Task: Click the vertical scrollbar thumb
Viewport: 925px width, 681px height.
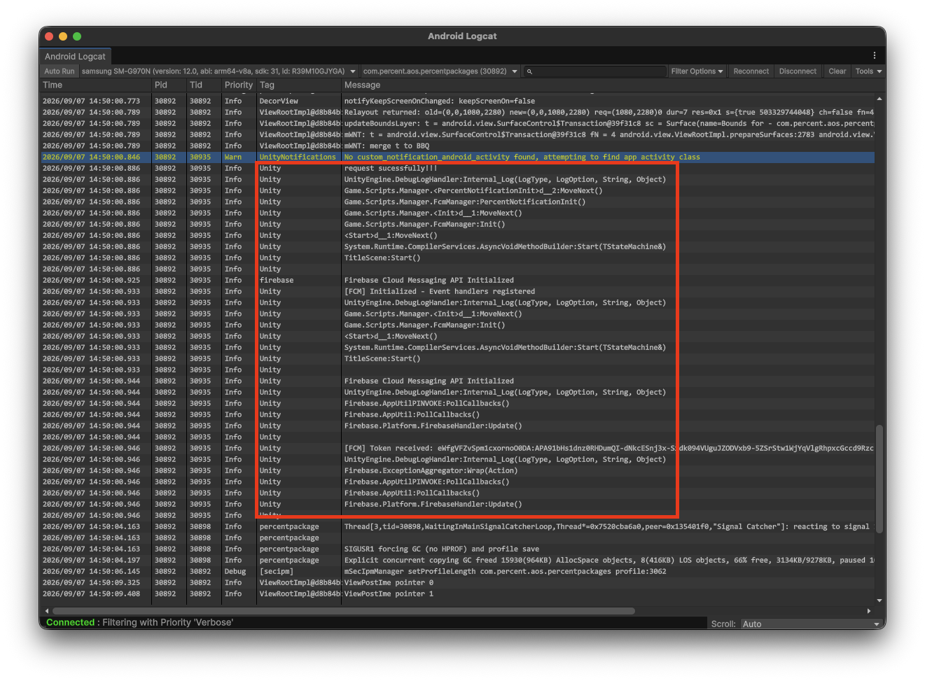Action: click(879, 479)
